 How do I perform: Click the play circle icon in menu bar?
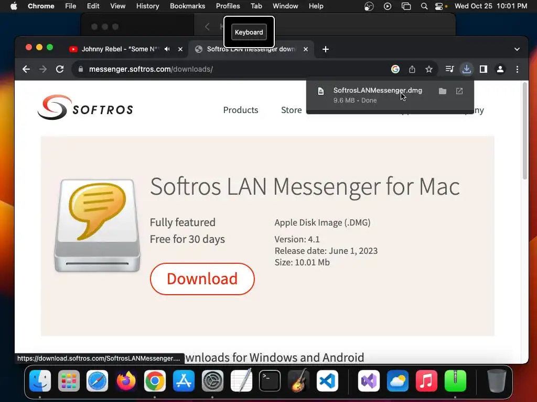[x=388, y=6]
